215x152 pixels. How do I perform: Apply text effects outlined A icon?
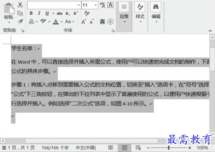tap(32, 22)
